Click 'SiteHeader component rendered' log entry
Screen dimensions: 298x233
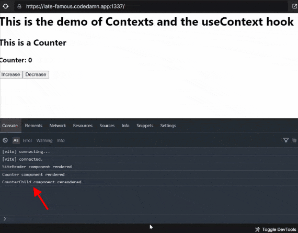point(149,167)
